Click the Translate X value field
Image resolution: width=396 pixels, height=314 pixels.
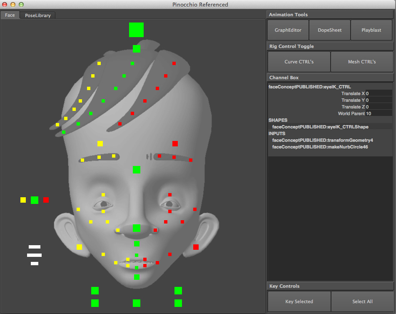[x=379, y=93]
